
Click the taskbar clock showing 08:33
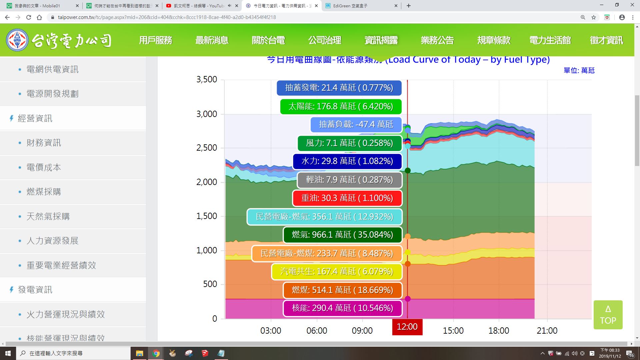[610, 353]
